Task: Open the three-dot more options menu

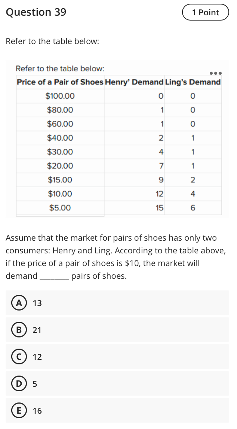Action: tap(216, 72)
